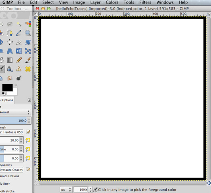Viewport: 211px width, 193px height.
Task: Open the Colors menu
Action: click(x=112, y=2)
